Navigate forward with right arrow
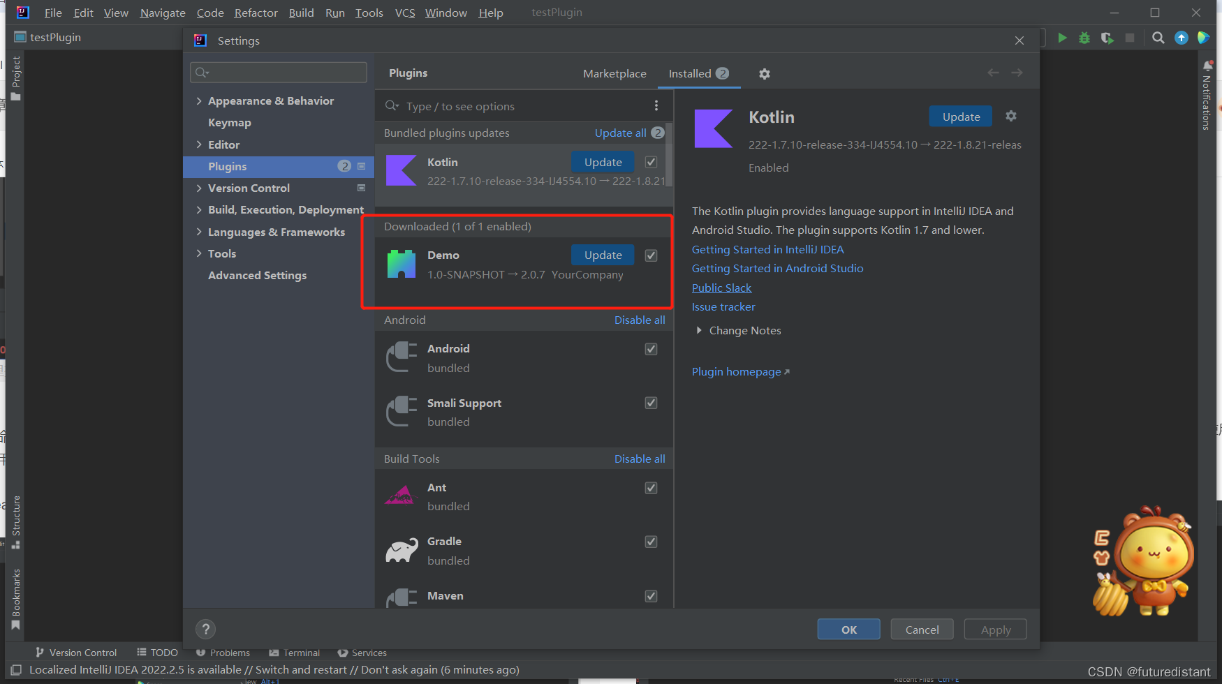1222x684 pixels. coord(1017,73)
